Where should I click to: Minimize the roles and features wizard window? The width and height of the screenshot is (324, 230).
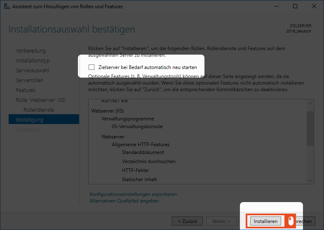click(276, 7)
